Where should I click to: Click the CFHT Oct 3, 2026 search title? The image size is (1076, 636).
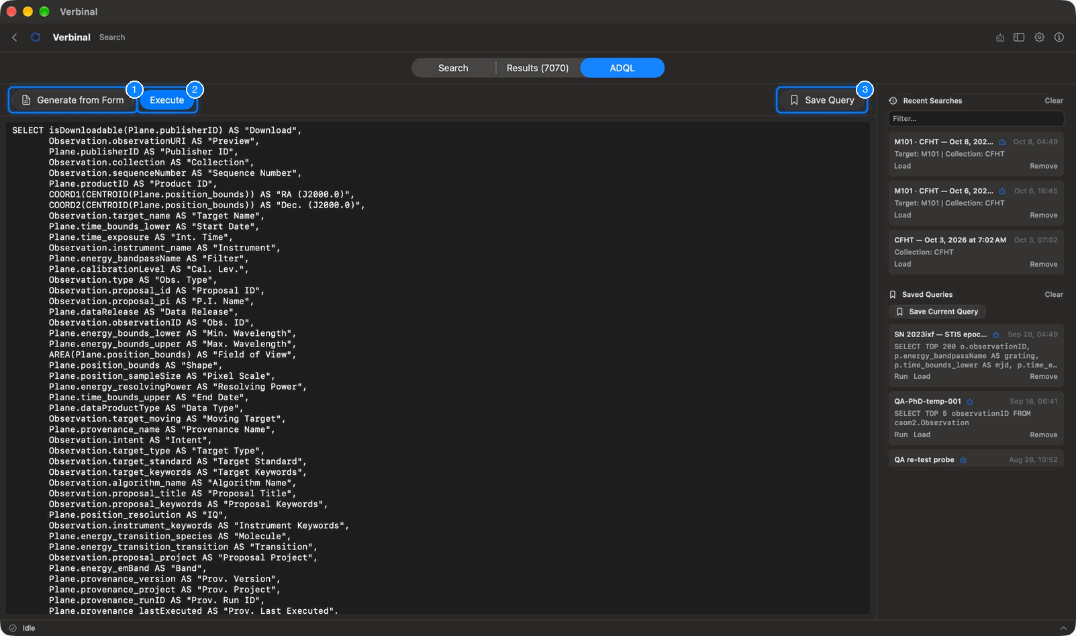point(950,240)
